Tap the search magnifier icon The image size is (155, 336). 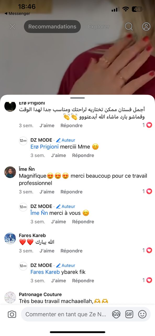pyautogui.click(x=129, y=27)
